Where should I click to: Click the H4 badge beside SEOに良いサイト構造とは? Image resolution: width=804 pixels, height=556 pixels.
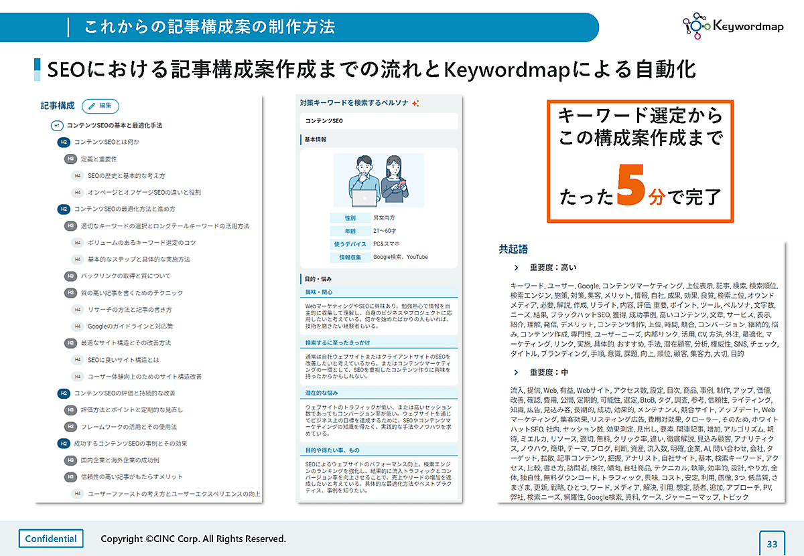77,359
